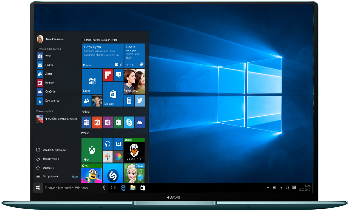Open recommended Автомобілі: швидше блискавки
The image size is (349, 211).
57,119
